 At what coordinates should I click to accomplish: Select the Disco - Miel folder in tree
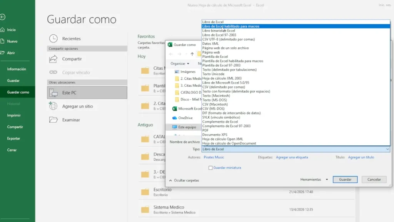pyautogui.click(x=191, y=99)
